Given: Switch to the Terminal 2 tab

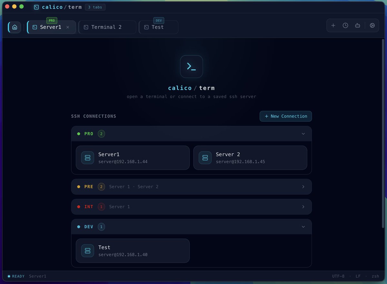Looking at the screenshot, I should (107, 27).
